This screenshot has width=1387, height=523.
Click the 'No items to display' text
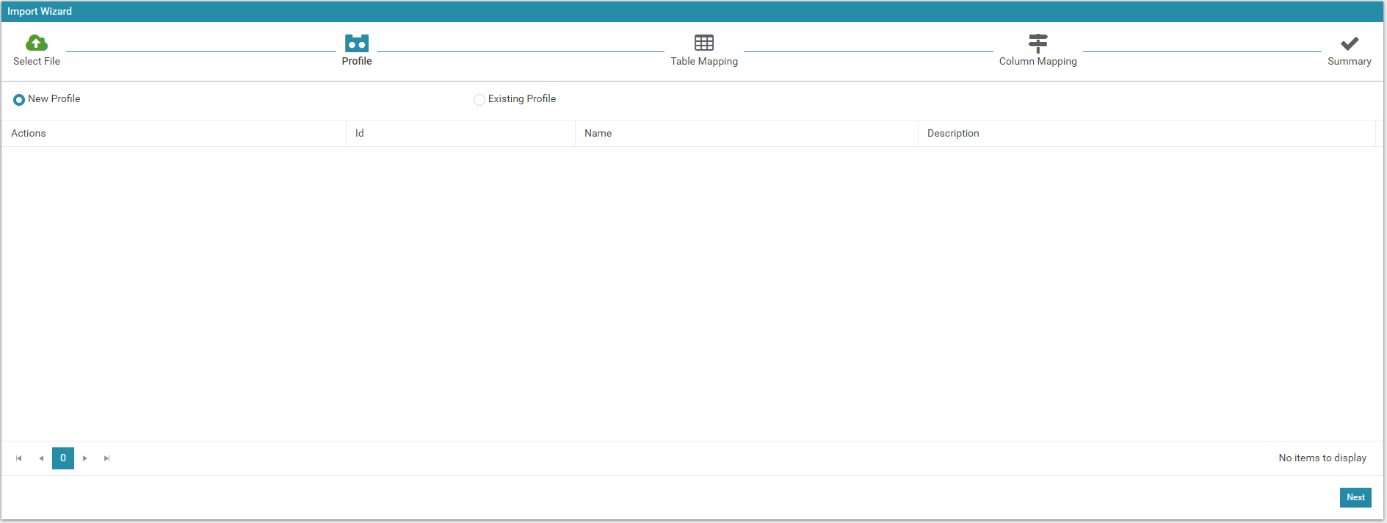pyautogui.click(x=1322, y=458)
